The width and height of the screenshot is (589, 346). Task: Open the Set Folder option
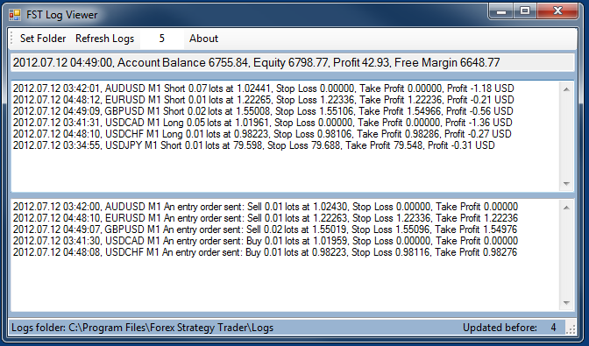[43, 39]
